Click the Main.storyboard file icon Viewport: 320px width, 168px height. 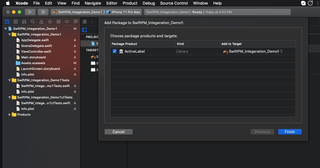pos(18,57)
